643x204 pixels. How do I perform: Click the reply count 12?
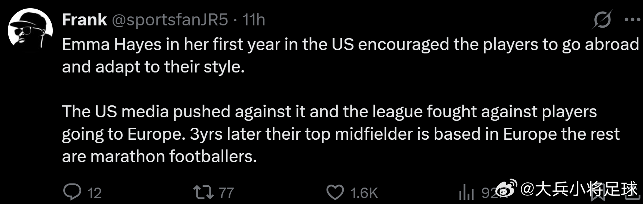pyautogui.click(x=94, y=193)
